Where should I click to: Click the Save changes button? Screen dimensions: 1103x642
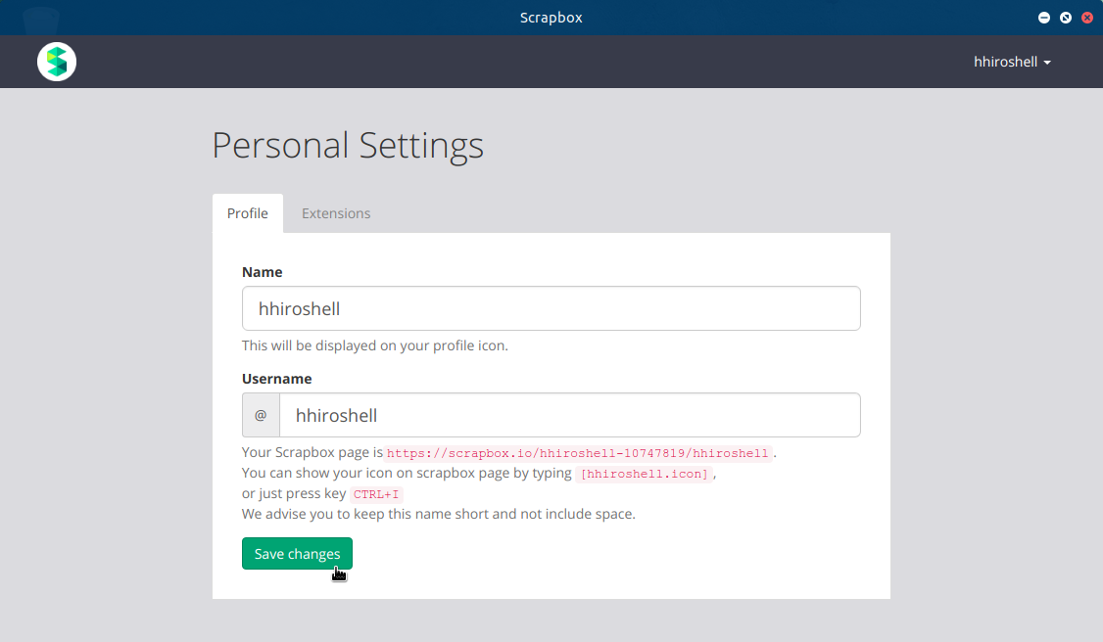[297, 554]
